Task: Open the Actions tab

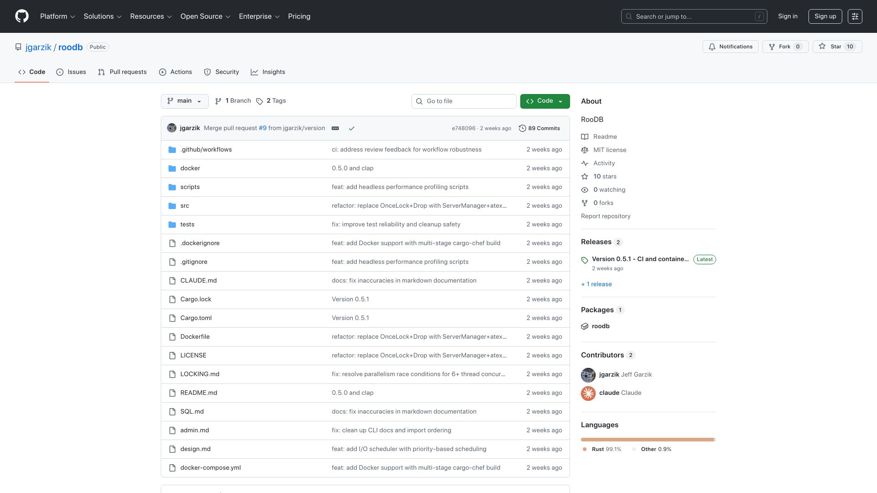Action: coord(175,72)
